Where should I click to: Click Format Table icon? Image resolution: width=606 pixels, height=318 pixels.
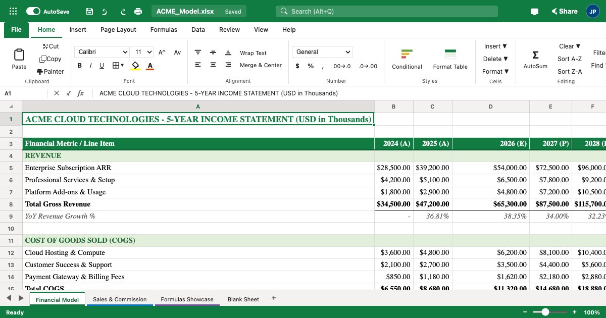click(450, 54)
